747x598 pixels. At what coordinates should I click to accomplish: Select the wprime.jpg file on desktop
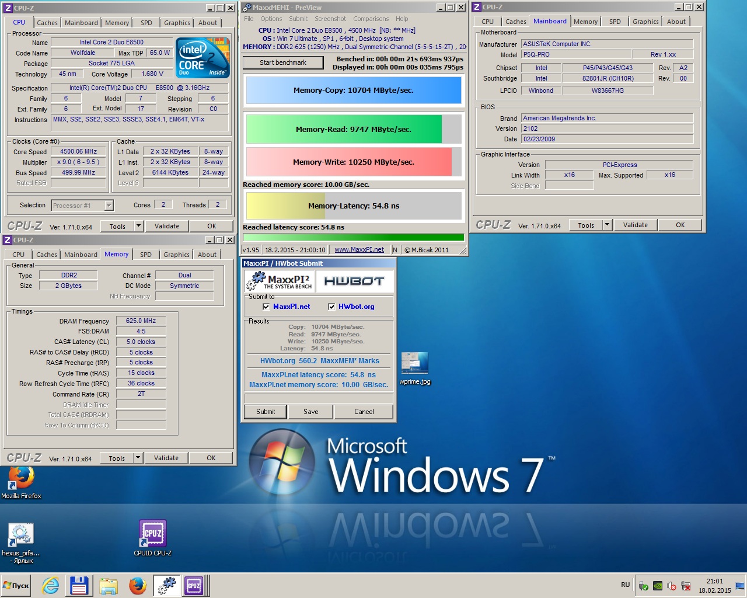(x=415, y=368)
